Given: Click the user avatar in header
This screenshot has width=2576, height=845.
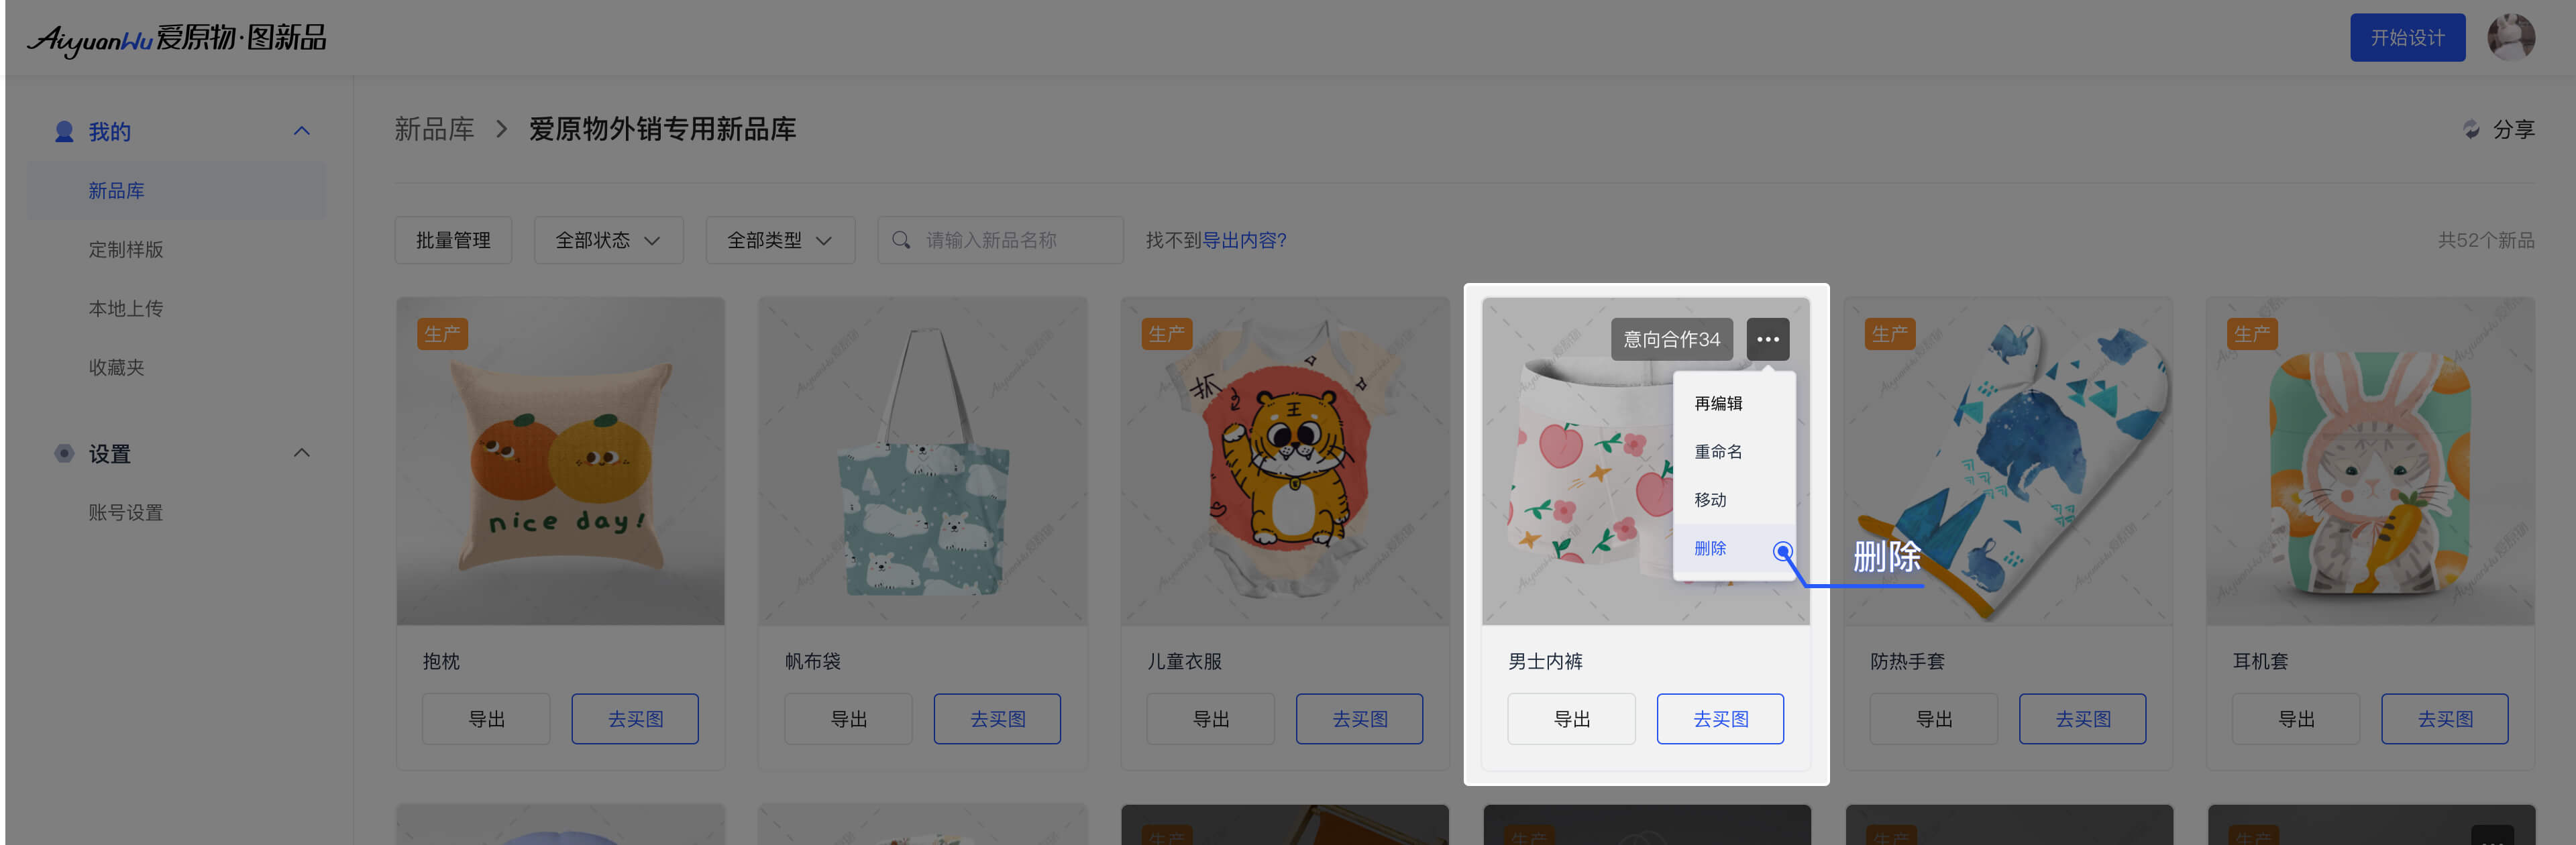Looking at the screenshot, I should tap(2510, 38).
